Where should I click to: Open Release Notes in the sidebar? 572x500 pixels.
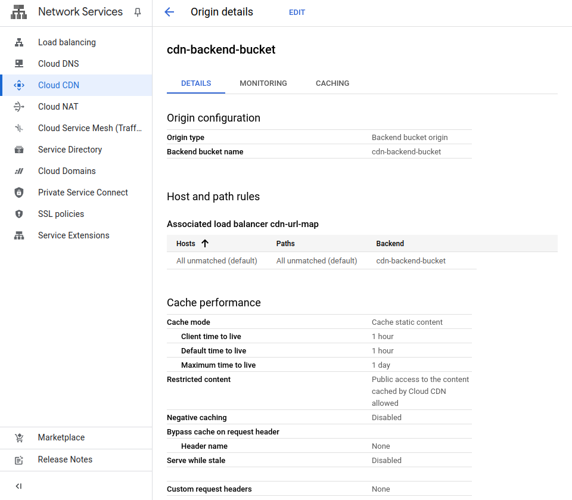click(x=65, y=459)
